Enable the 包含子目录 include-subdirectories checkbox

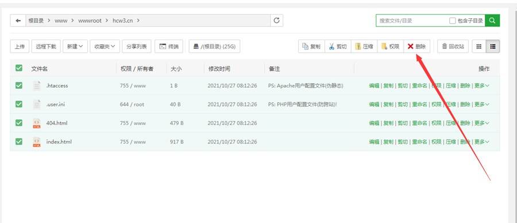pos(453,21)
